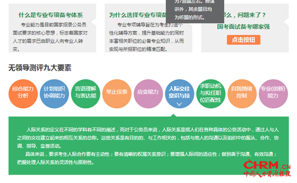Screen dimensions: 297x183
Task: Click the CHRM.CN watermark logo
Action: tap(267, 168)
